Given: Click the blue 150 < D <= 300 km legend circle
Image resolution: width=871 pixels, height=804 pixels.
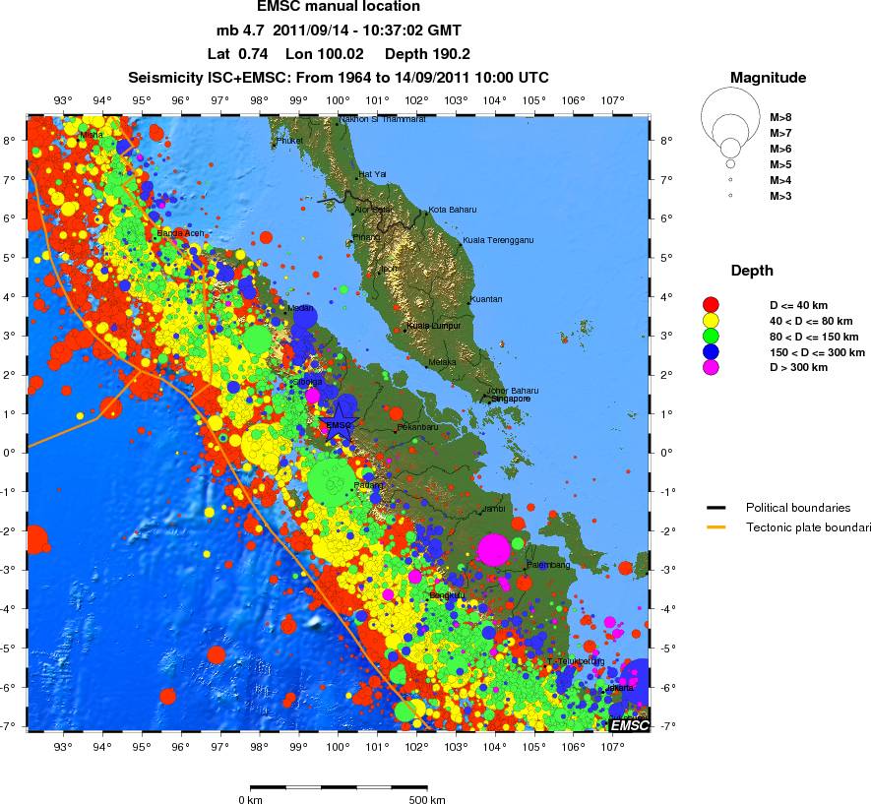Looking at the screenshot, I should click(x=711, y=351).
